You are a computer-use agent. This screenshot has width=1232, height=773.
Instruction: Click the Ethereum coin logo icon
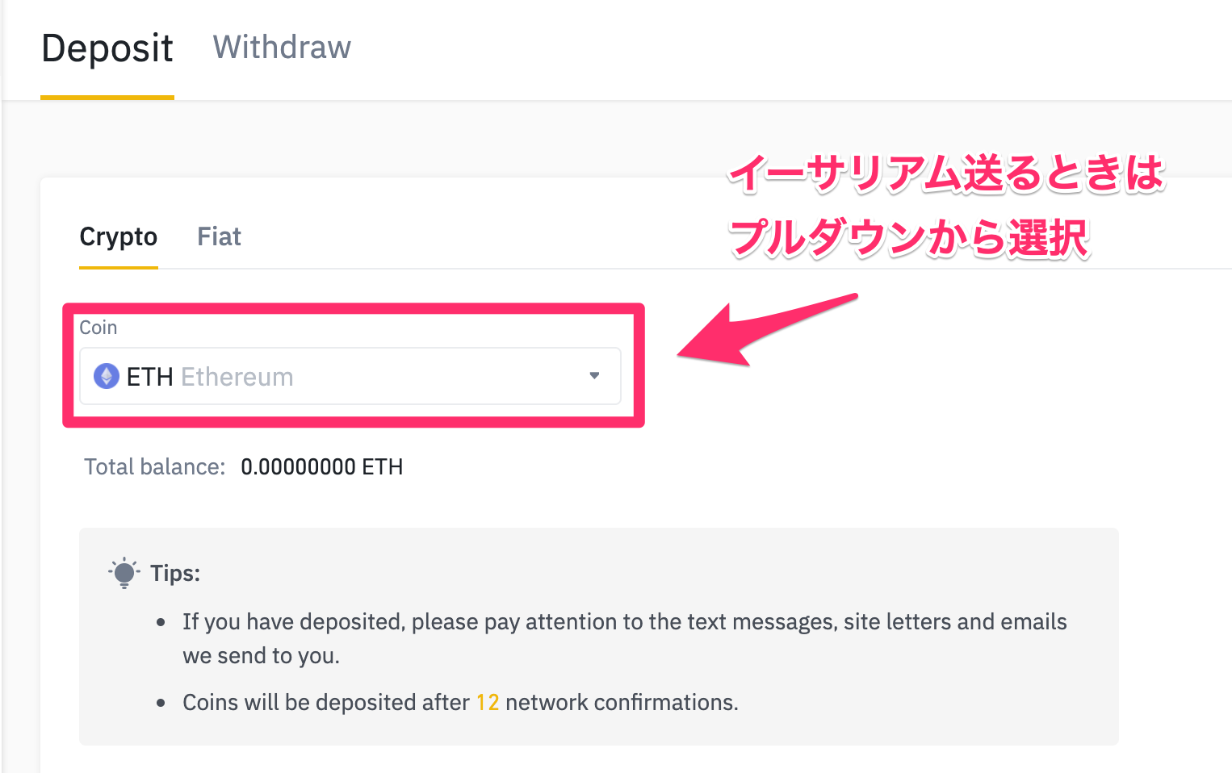[x=106, y=376]
